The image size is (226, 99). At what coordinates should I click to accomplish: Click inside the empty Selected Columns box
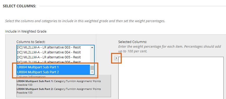tap(171, 78)
